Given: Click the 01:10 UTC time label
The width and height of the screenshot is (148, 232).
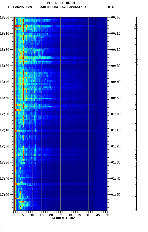Looking at the screenshot, I should tap(116, 130).
